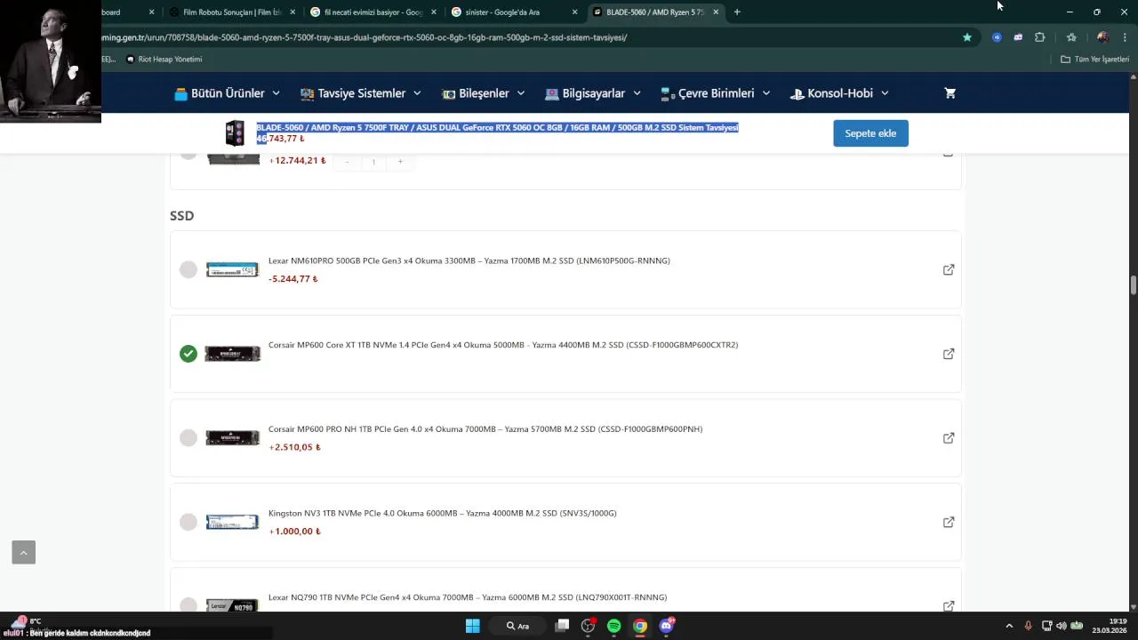Click the +2.510,05 ₺ price text
The image size is (1138, 640).
pyautogui.click(x=294, y=447)
